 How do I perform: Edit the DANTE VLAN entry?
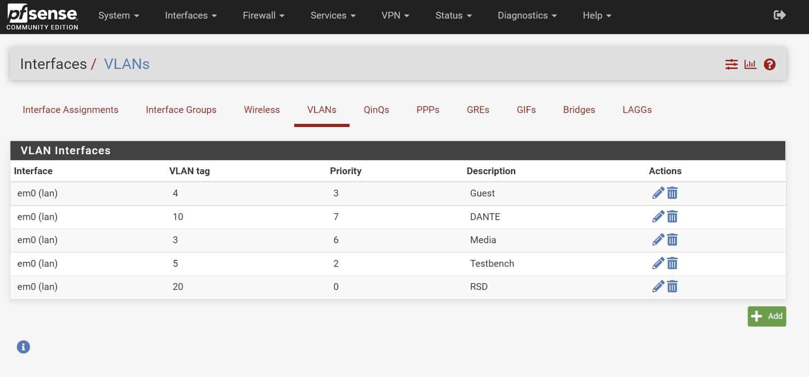[658, 217]
